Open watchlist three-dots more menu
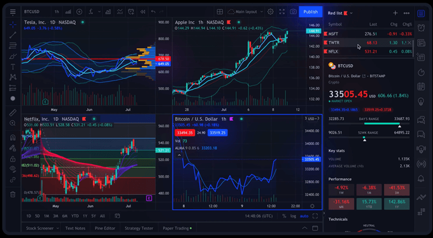 point(406,13)
